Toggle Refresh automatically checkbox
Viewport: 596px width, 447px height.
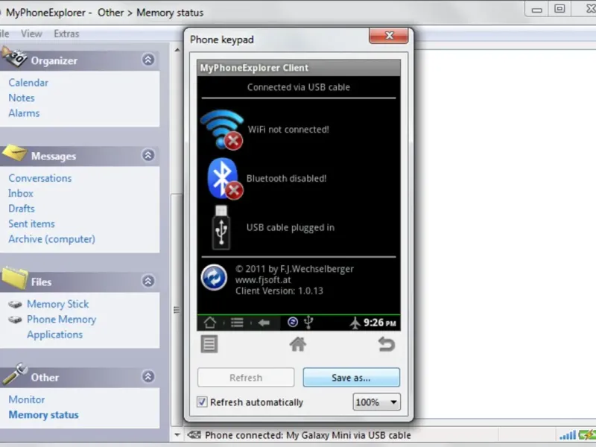coord(202,402)
